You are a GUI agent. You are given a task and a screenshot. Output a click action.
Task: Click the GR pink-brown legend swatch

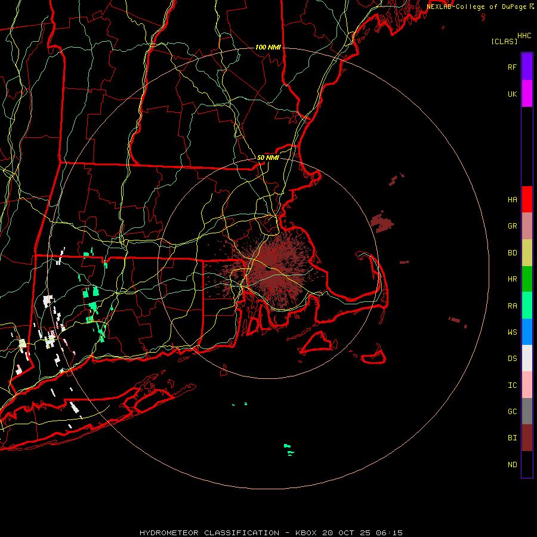(x=527, y=226)
